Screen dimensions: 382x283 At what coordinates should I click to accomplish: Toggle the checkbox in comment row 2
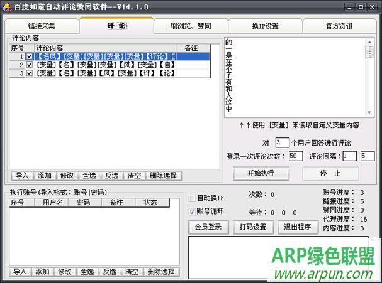[30, 65]
